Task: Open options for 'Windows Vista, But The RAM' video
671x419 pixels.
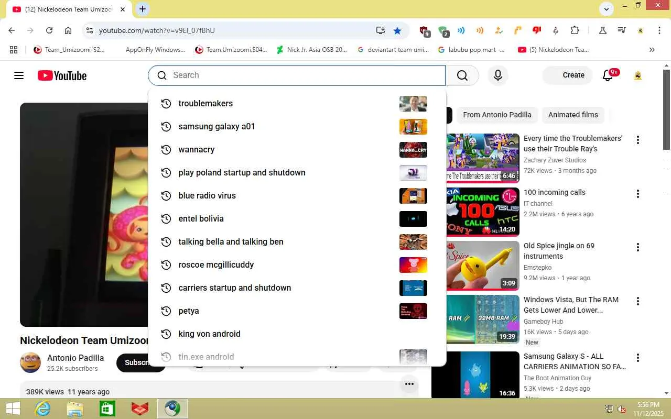Action: 638,301
